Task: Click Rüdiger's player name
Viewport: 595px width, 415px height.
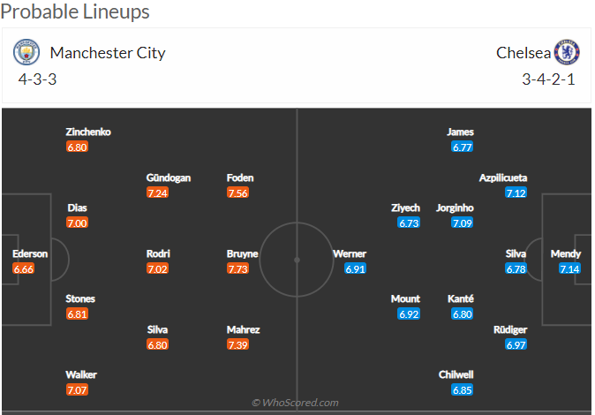Action: point(510,329)
